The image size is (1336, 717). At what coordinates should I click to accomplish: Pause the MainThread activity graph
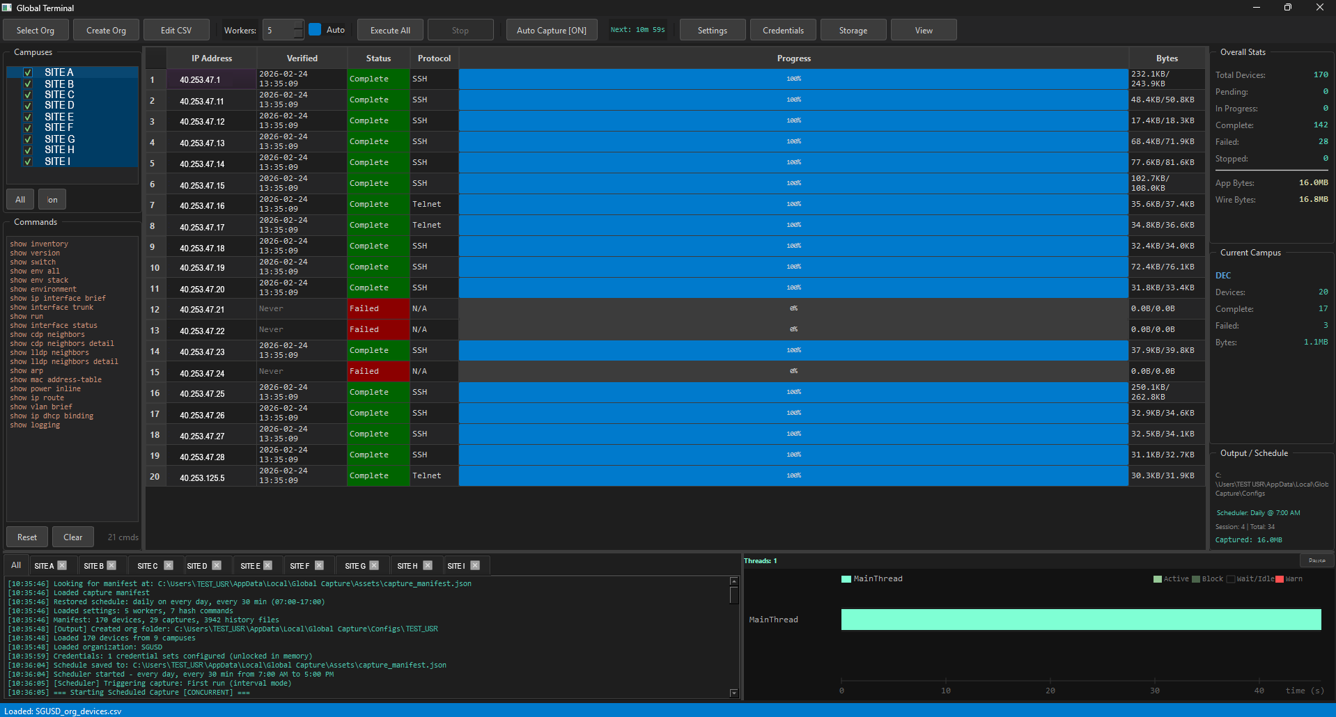[1316, 560]
